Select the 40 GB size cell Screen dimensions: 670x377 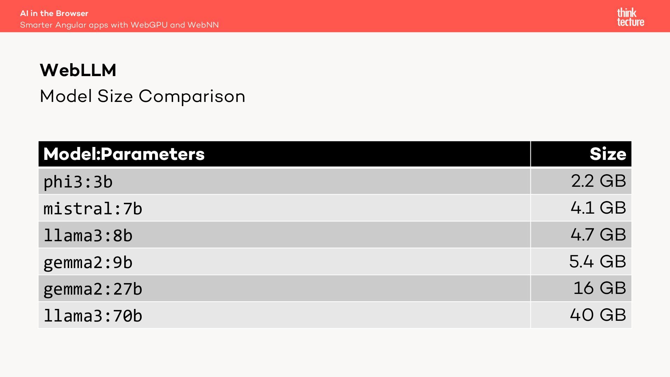click(x=597, y=315)
